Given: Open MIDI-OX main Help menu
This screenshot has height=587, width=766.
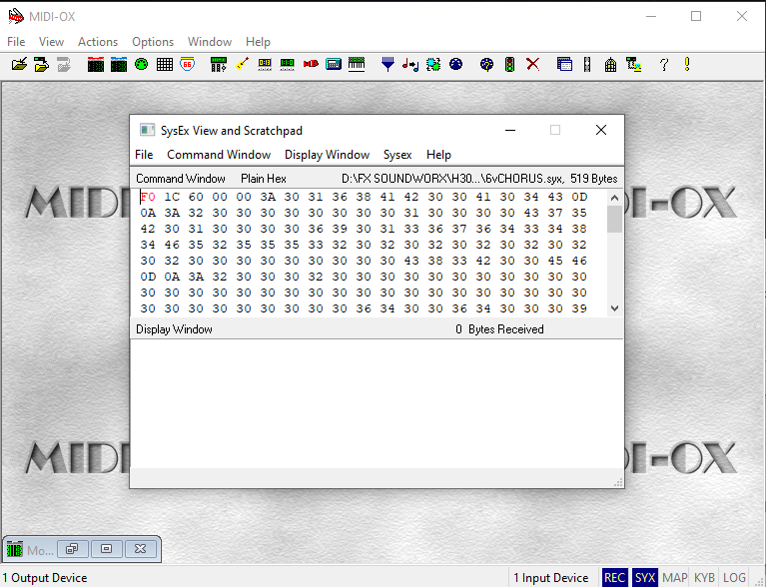Looking at the screenshot, I should [x=258, y=42].
